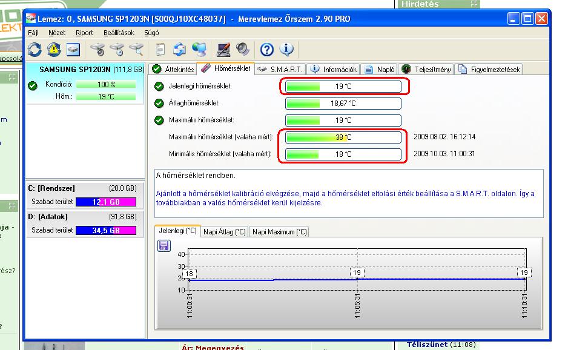Open the report document toolbar icon
Viewport: 568px width, 350px height.
click(160, 49)
